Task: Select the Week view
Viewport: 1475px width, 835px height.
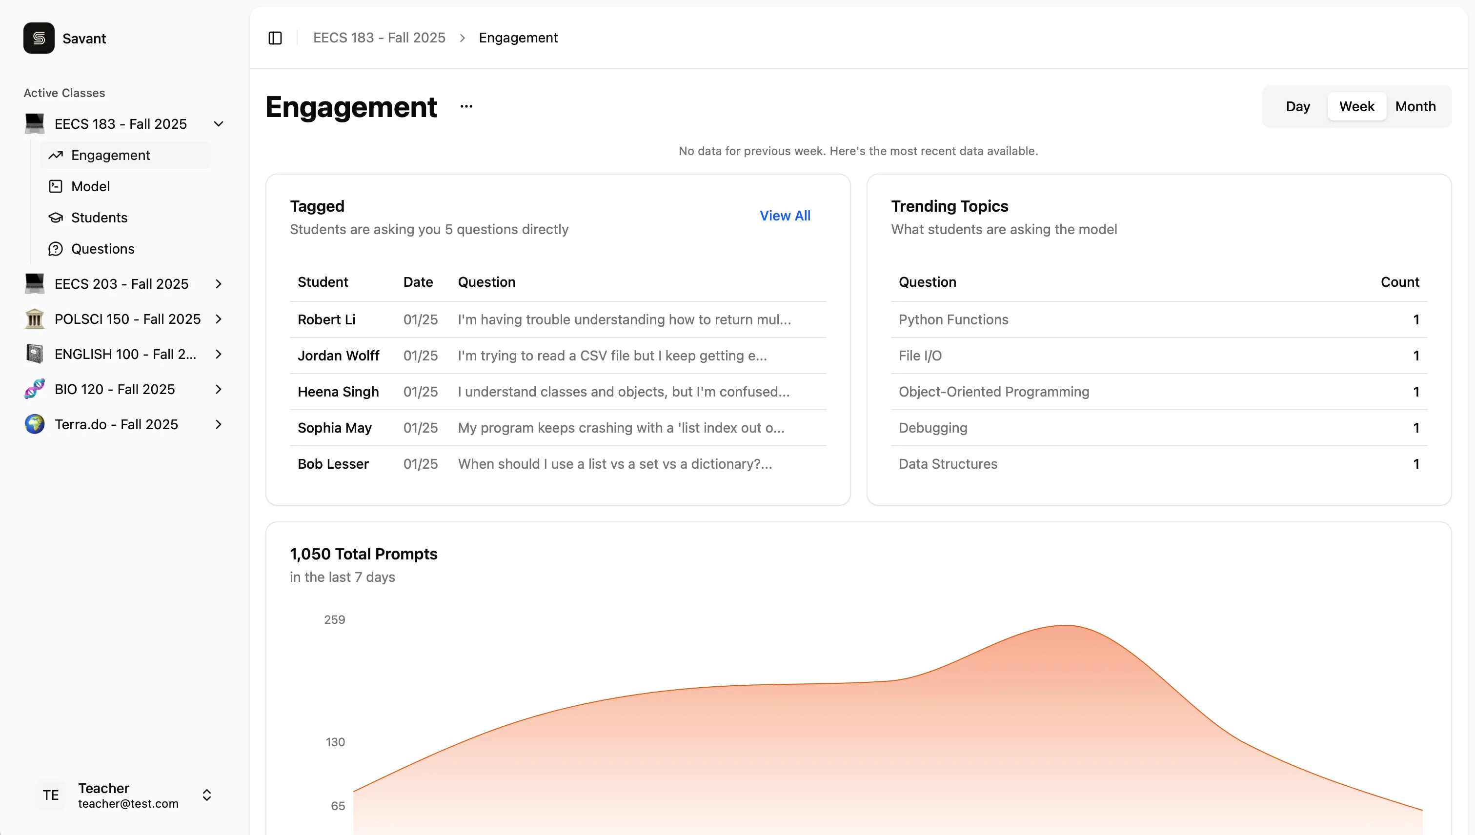Action: click(x=1357, y=107)
